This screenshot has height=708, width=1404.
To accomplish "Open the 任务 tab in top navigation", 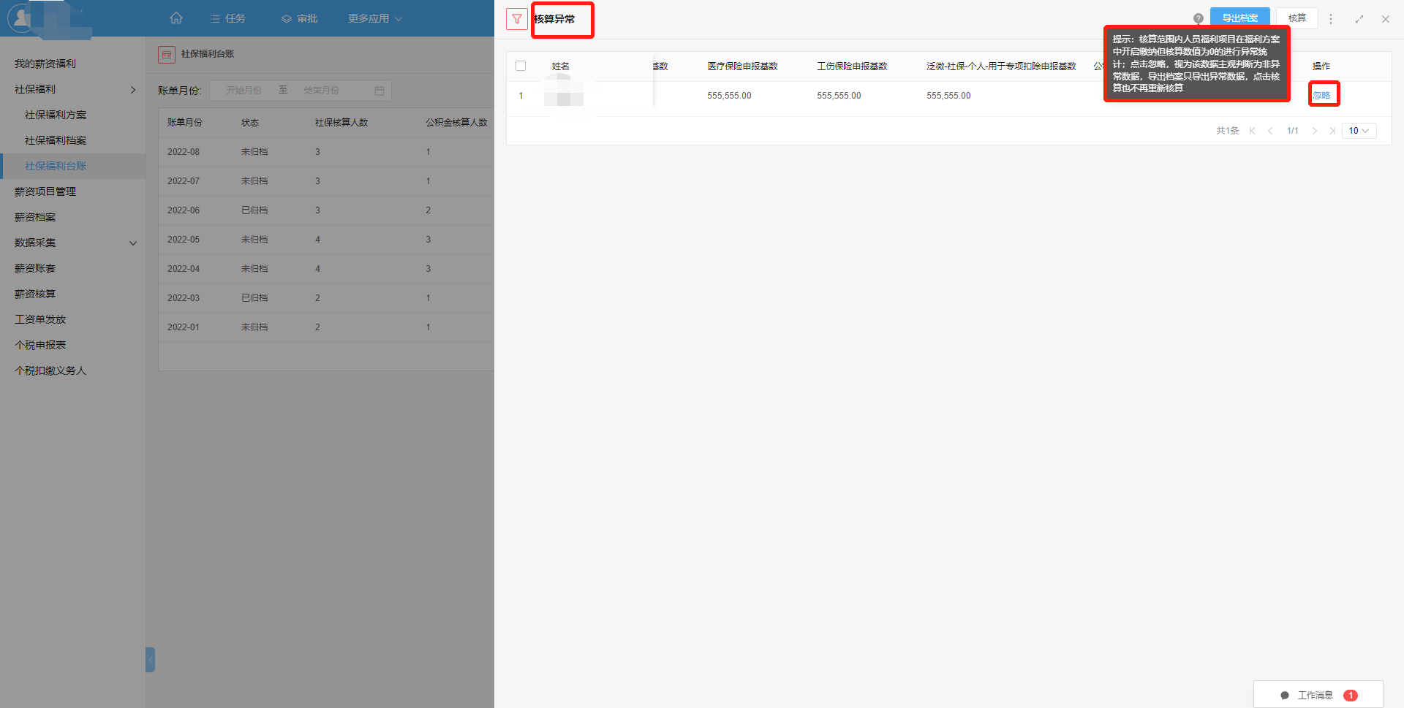I will (227, 18).
